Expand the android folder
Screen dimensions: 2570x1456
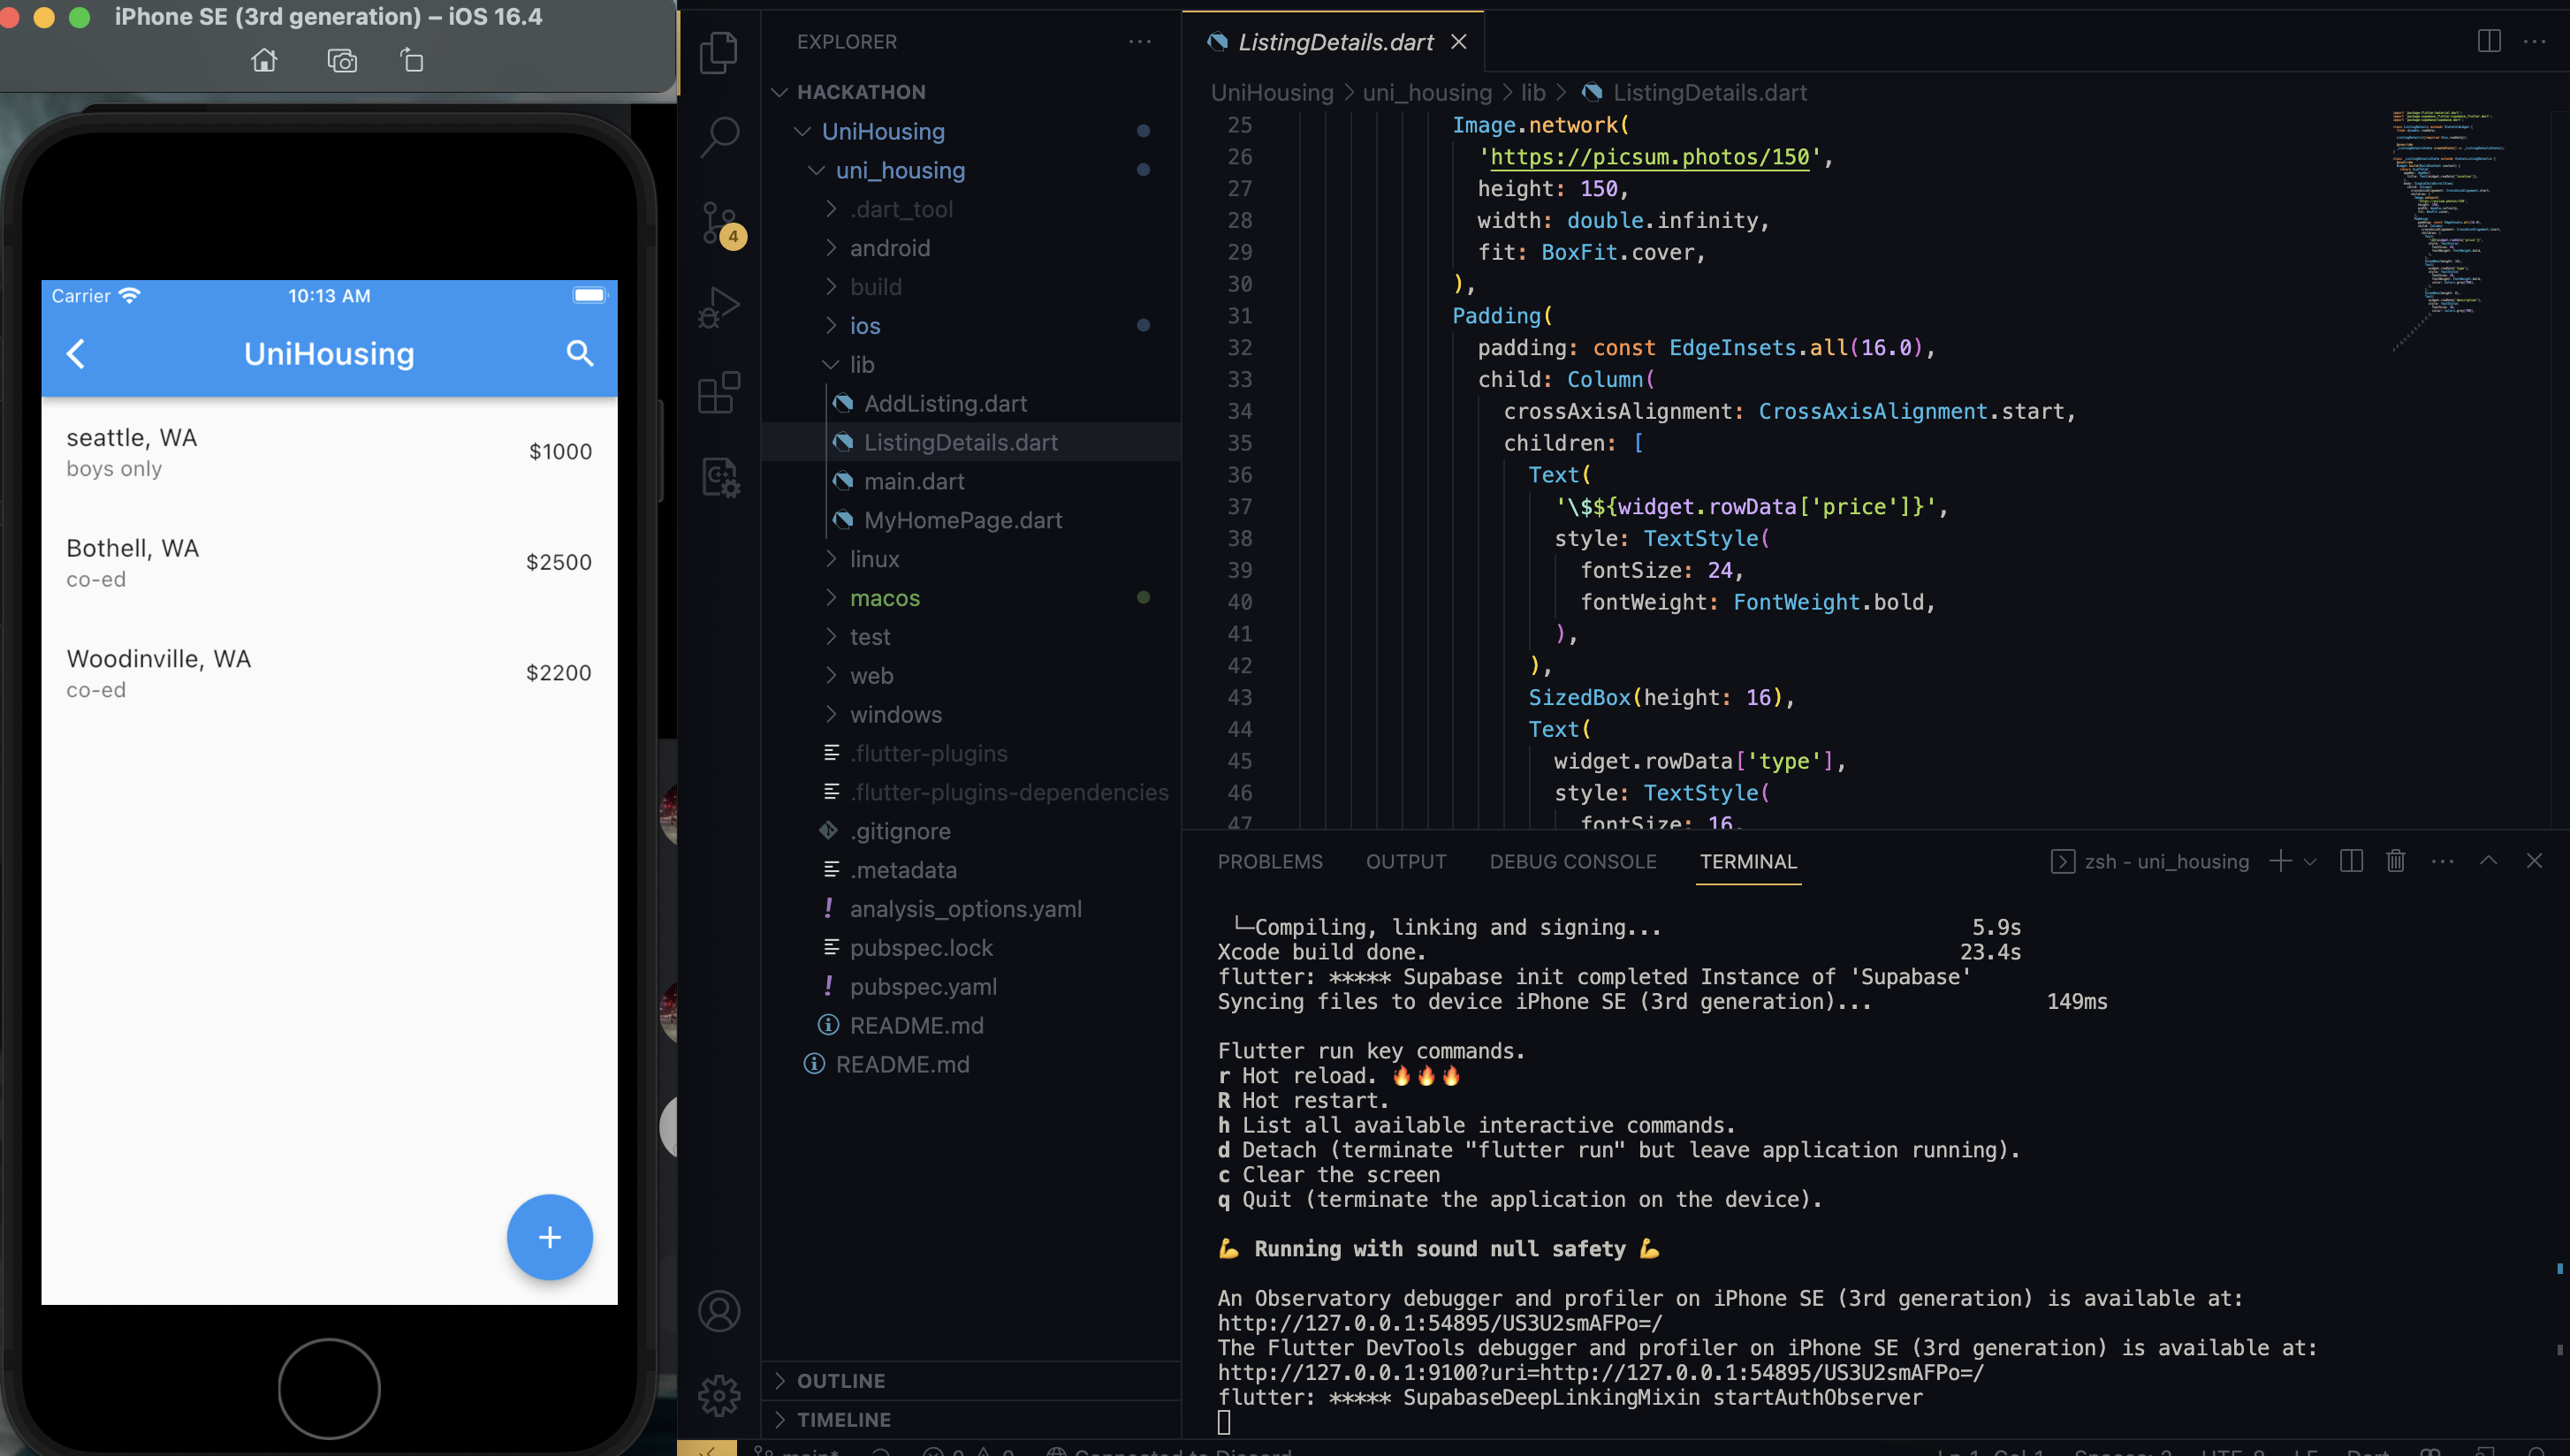889,248
